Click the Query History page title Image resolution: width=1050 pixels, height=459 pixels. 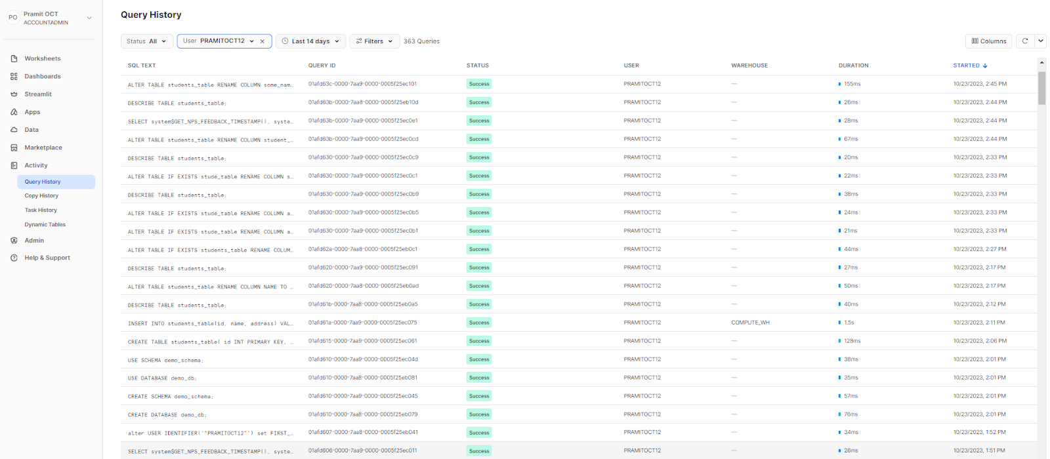click(x=151, y=14)
